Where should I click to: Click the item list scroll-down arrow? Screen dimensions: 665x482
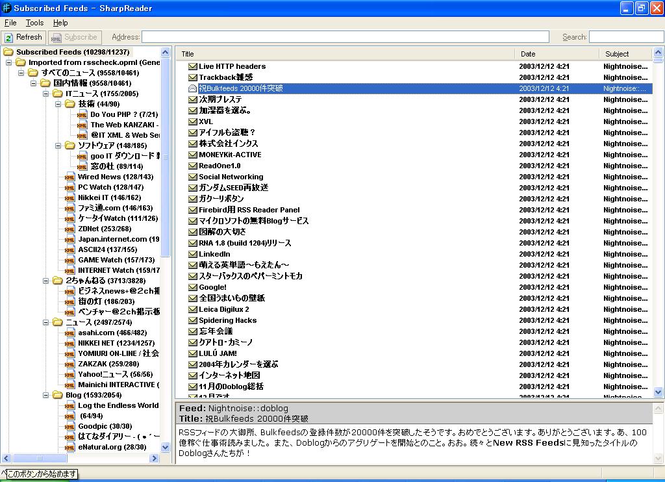point(659,392)
